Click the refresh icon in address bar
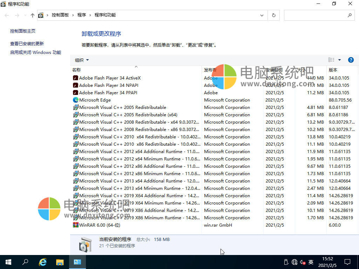Screen dimensions: 359x269 coord(273,15)
